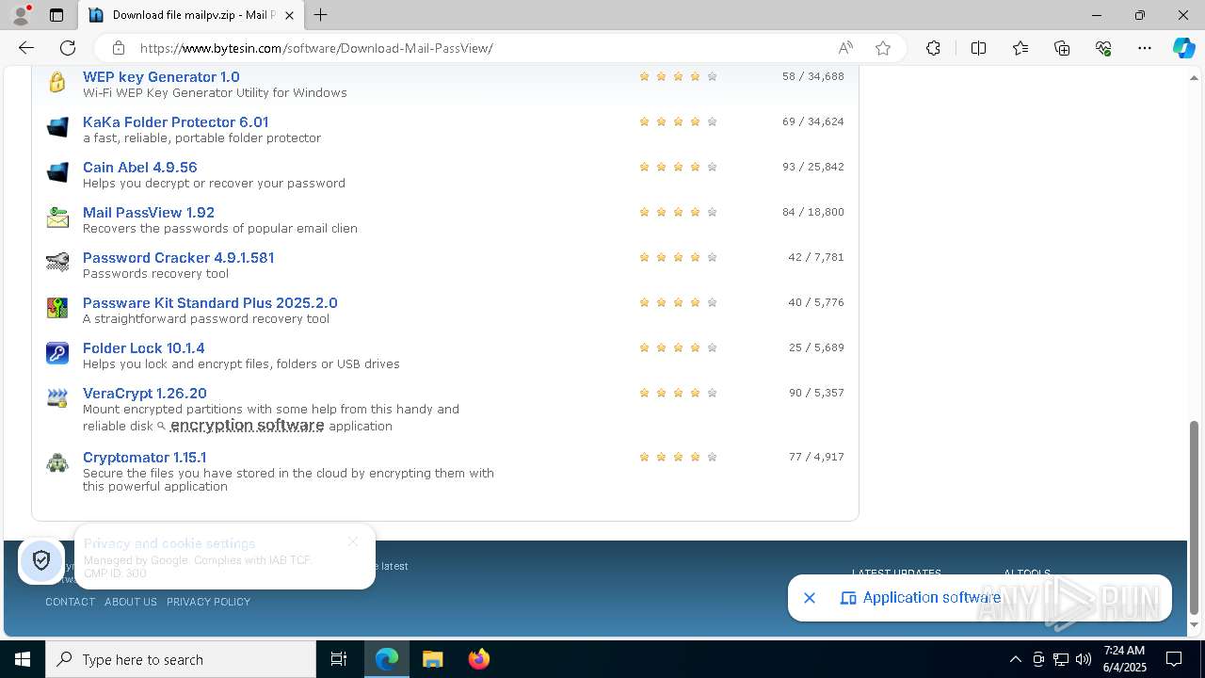This screenshot has width=1205, height=678.
Task: Open the Edge profile avatar
Action: (21, 15)
